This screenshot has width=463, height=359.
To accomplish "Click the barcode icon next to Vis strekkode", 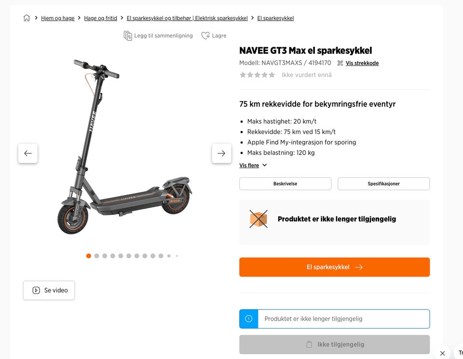I will [340, 63].
